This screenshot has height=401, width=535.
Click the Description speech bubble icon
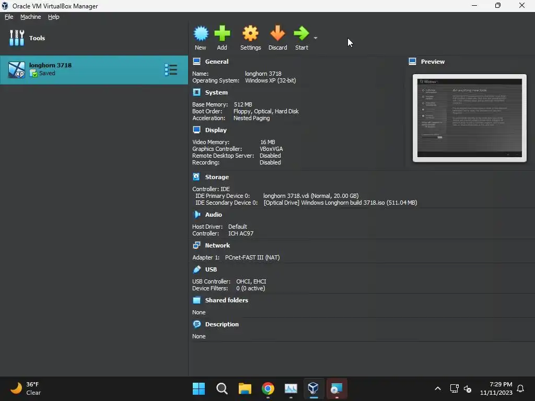pos(196,324)
